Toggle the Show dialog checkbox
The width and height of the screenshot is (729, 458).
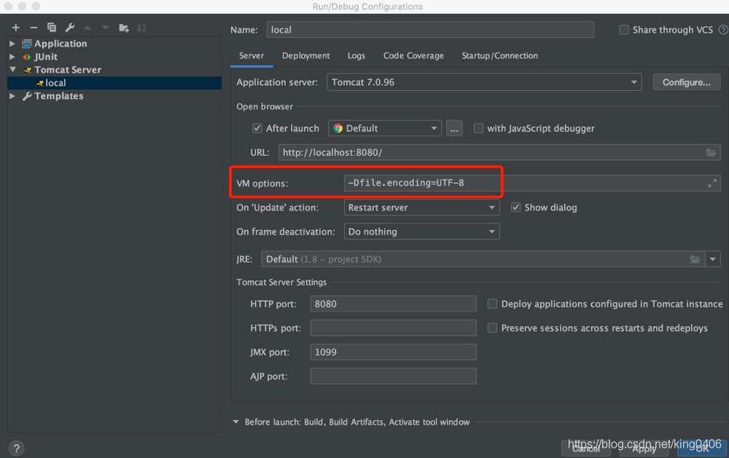pyautogui.click(x=515, y=208)
